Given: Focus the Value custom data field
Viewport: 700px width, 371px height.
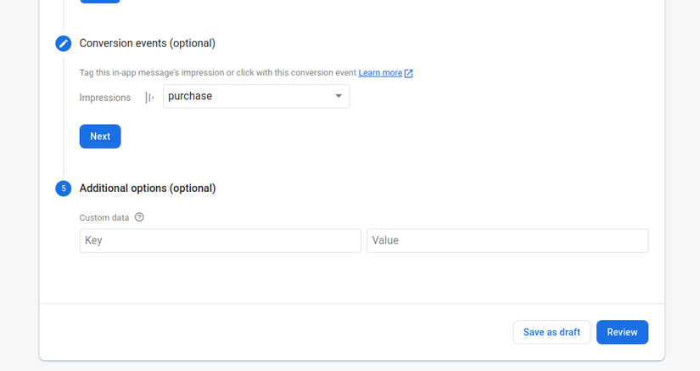Looking at the screenshot, I should coord(507,240).
